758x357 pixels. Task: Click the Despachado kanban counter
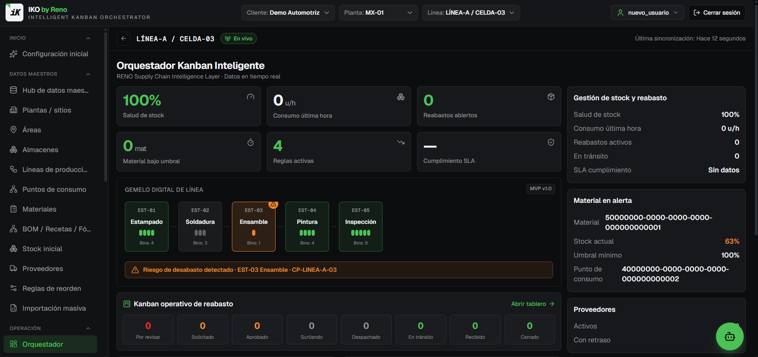[x=366, y=329]
